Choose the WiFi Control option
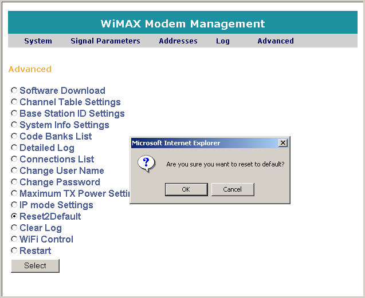 tap(14, 239)
